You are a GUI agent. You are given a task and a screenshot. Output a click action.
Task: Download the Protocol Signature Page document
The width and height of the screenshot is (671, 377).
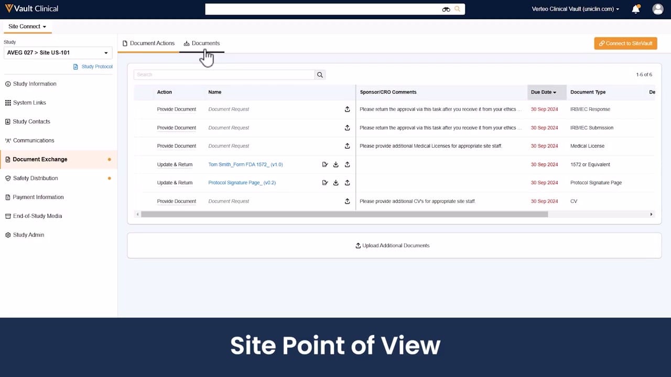[x=336, y=183]
